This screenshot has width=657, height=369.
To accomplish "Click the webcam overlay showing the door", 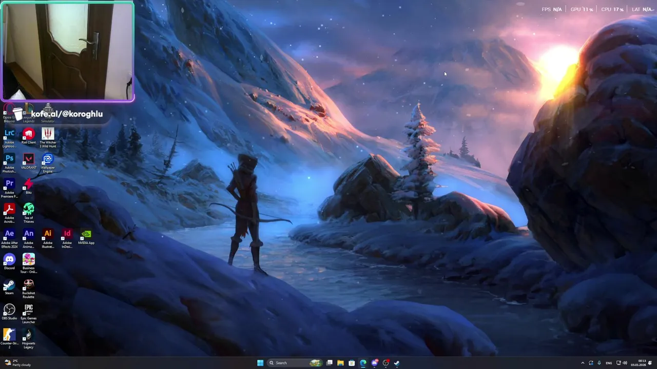I will (67, 51).
